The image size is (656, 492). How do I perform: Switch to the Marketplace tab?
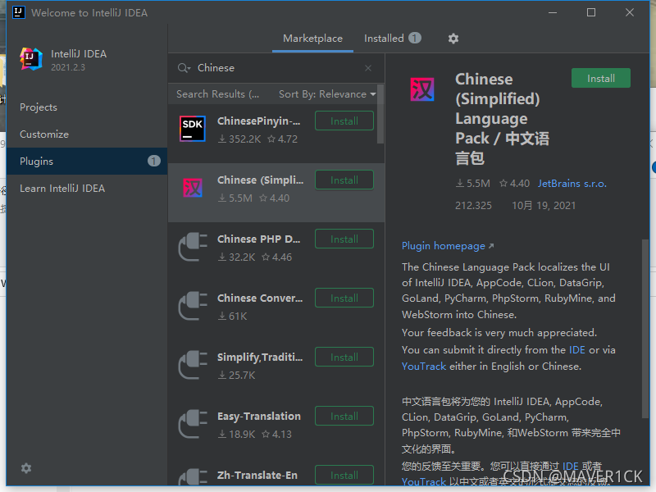point(312,38)
